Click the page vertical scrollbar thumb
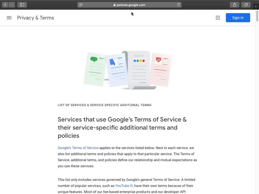Viewport: 259px width, 194px height. (257, 16)
